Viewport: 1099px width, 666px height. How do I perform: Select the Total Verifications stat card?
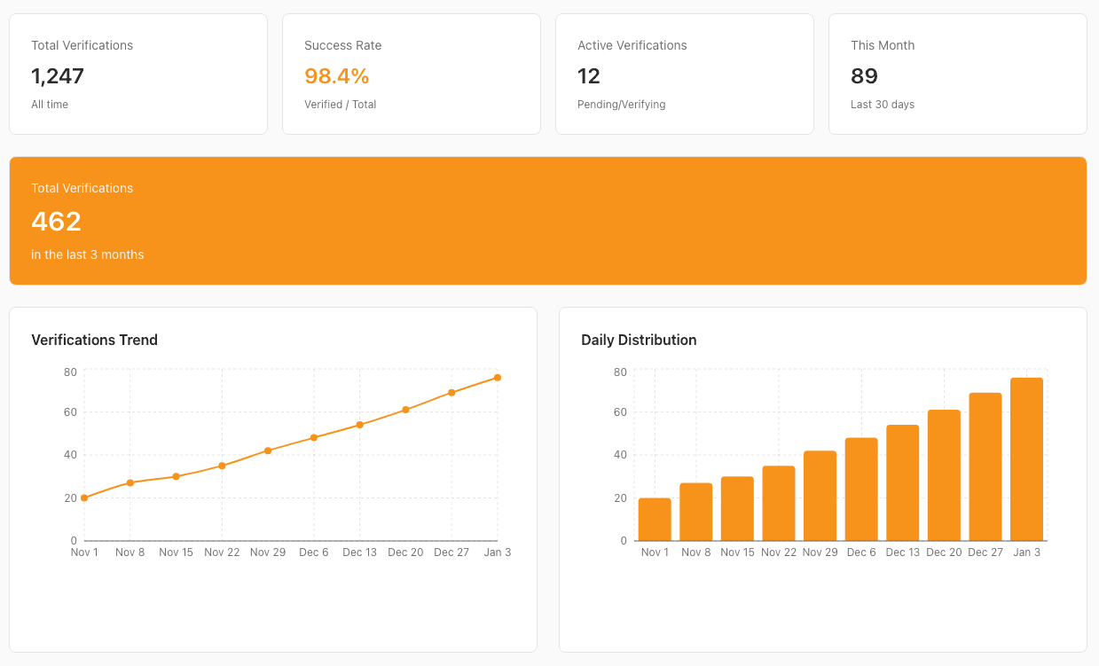pos(137,74)
